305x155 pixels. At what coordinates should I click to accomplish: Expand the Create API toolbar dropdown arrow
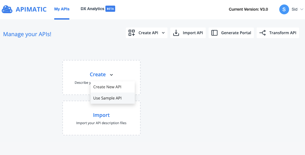(x=163, y=33)
